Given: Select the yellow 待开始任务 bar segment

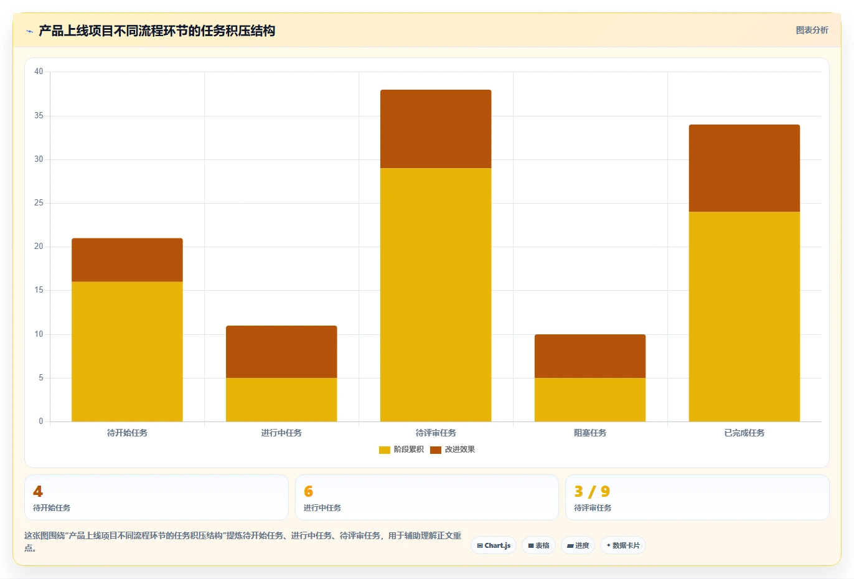Looking at the screenshot, I should [x=127, y=352].
